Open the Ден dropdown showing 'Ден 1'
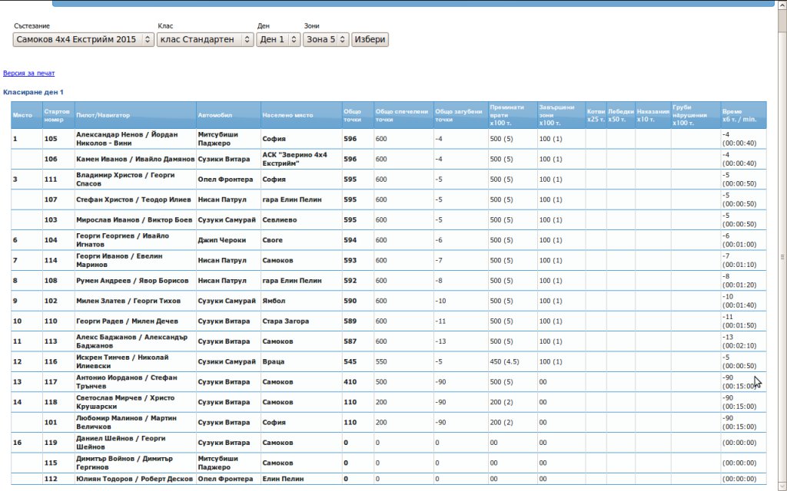This screenshot has height=491, width=787. [x=278, y=39]
